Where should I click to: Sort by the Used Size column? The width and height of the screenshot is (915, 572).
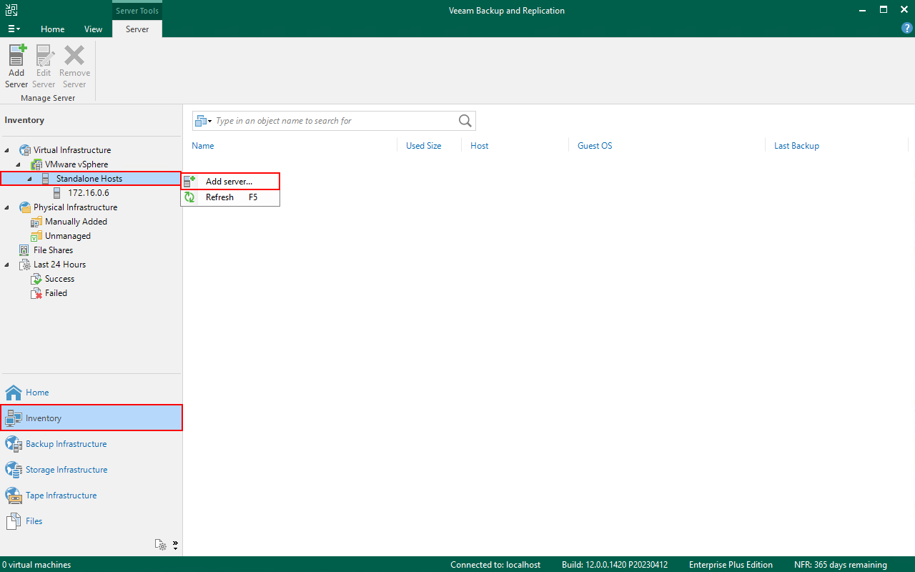(x=423, y=146)
